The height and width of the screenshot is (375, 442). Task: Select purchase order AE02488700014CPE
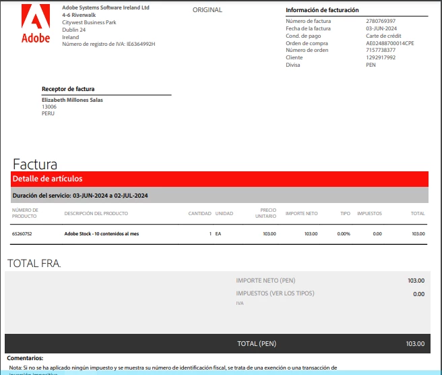[390, 43]
